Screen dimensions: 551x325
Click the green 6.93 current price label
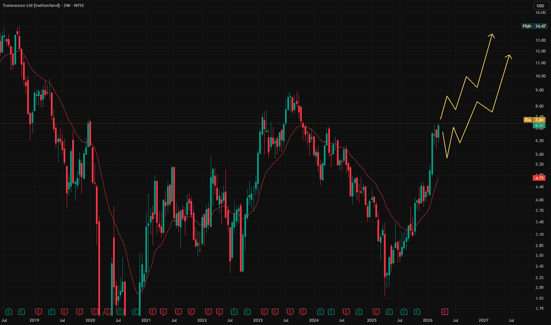pyautogui.click(x=539, y=125)
